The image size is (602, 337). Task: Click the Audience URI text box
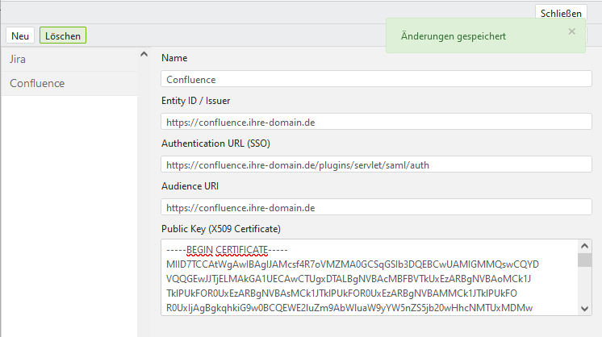point(377,207)
